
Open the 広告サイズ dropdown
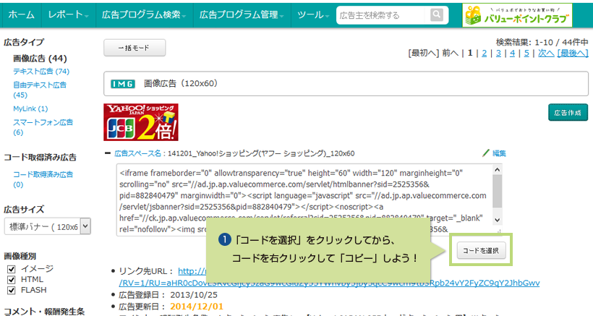[x=47, y=226]
